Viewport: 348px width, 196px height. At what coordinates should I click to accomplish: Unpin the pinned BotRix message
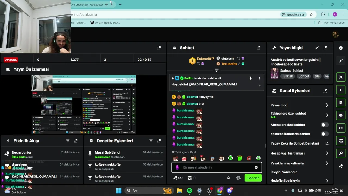point(251,78)
